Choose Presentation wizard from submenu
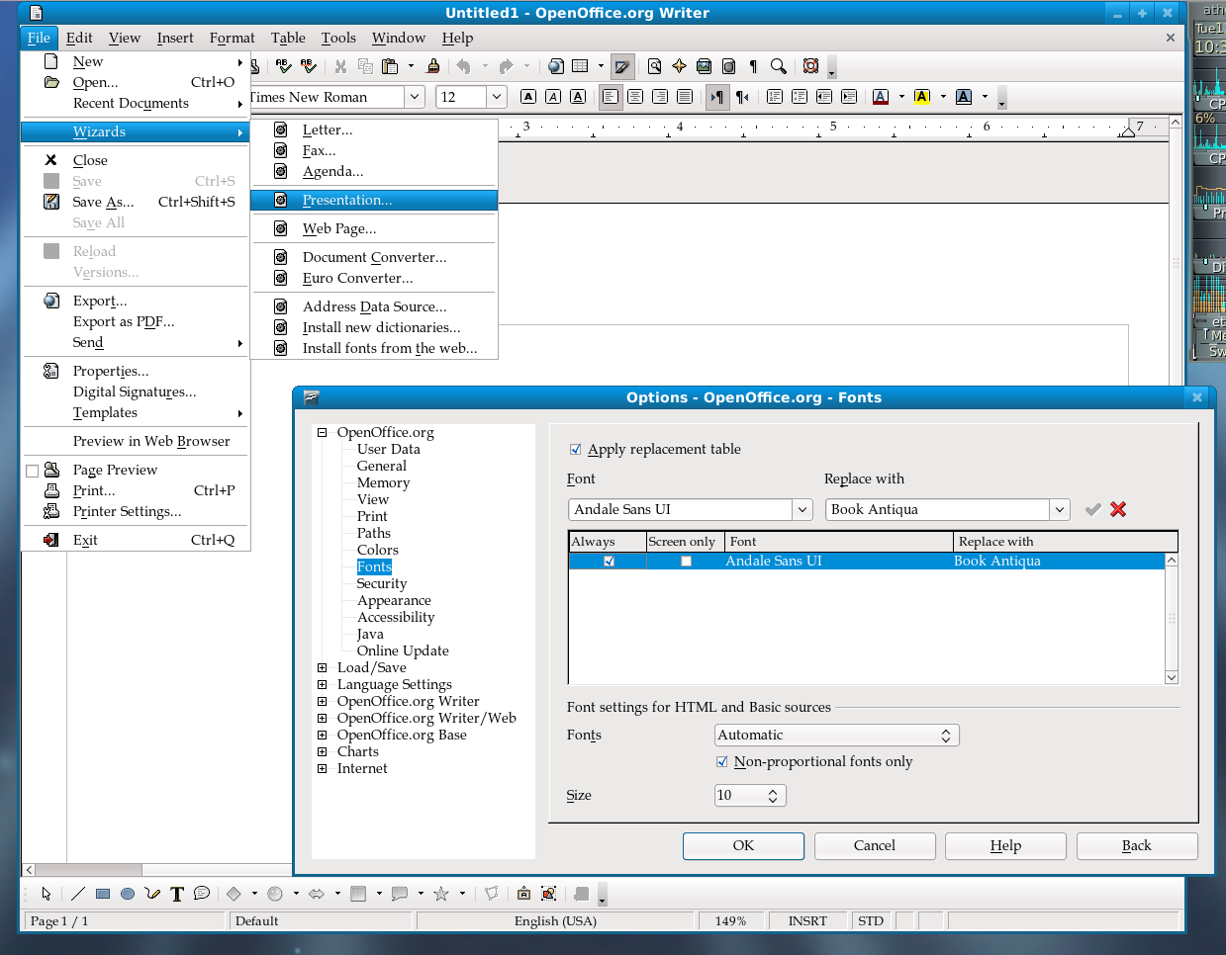 tap(347, 200)
